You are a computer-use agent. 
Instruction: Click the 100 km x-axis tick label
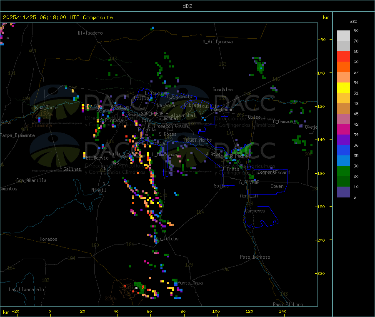point(216,311)
